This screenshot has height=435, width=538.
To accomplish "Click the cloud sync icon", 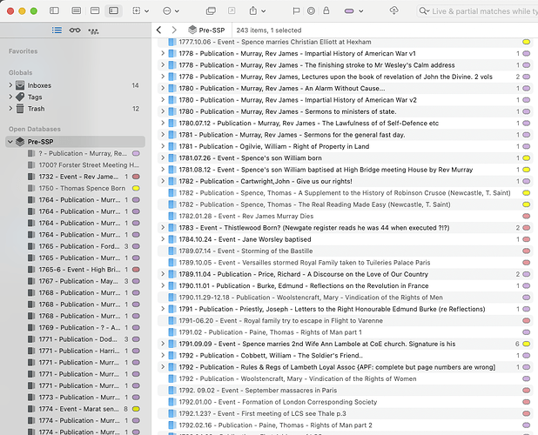I will 393,10.
